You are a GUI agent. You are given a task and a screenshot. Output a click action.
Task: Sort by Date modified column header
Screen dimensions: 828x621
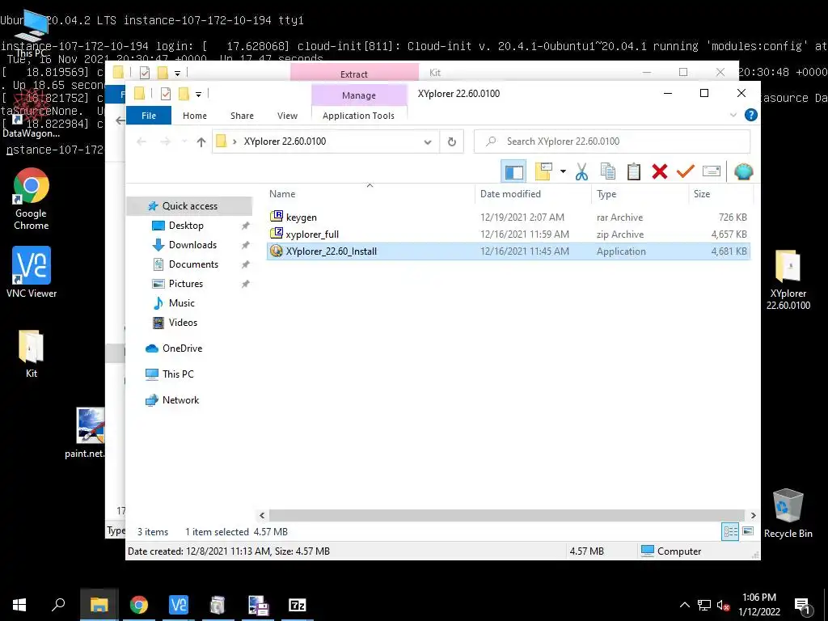(510, 194)
